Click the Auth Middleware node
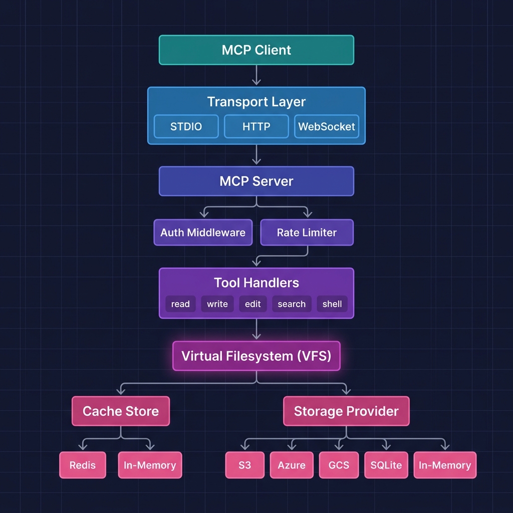Screen dimensions: 513x513 tap(203, 232)
